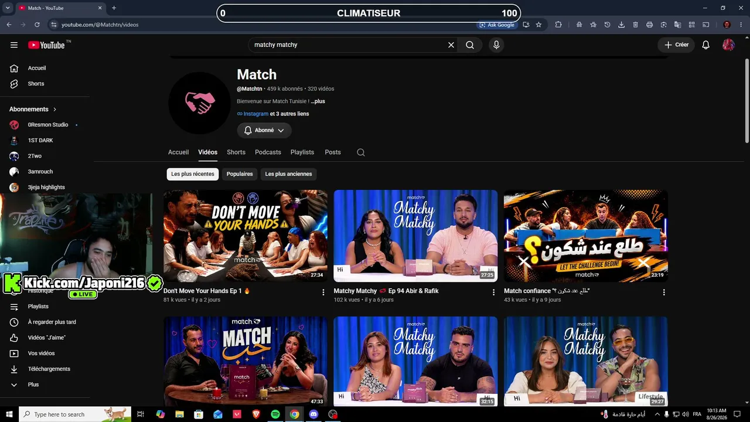Click the Windows taskbar search box

75,414
